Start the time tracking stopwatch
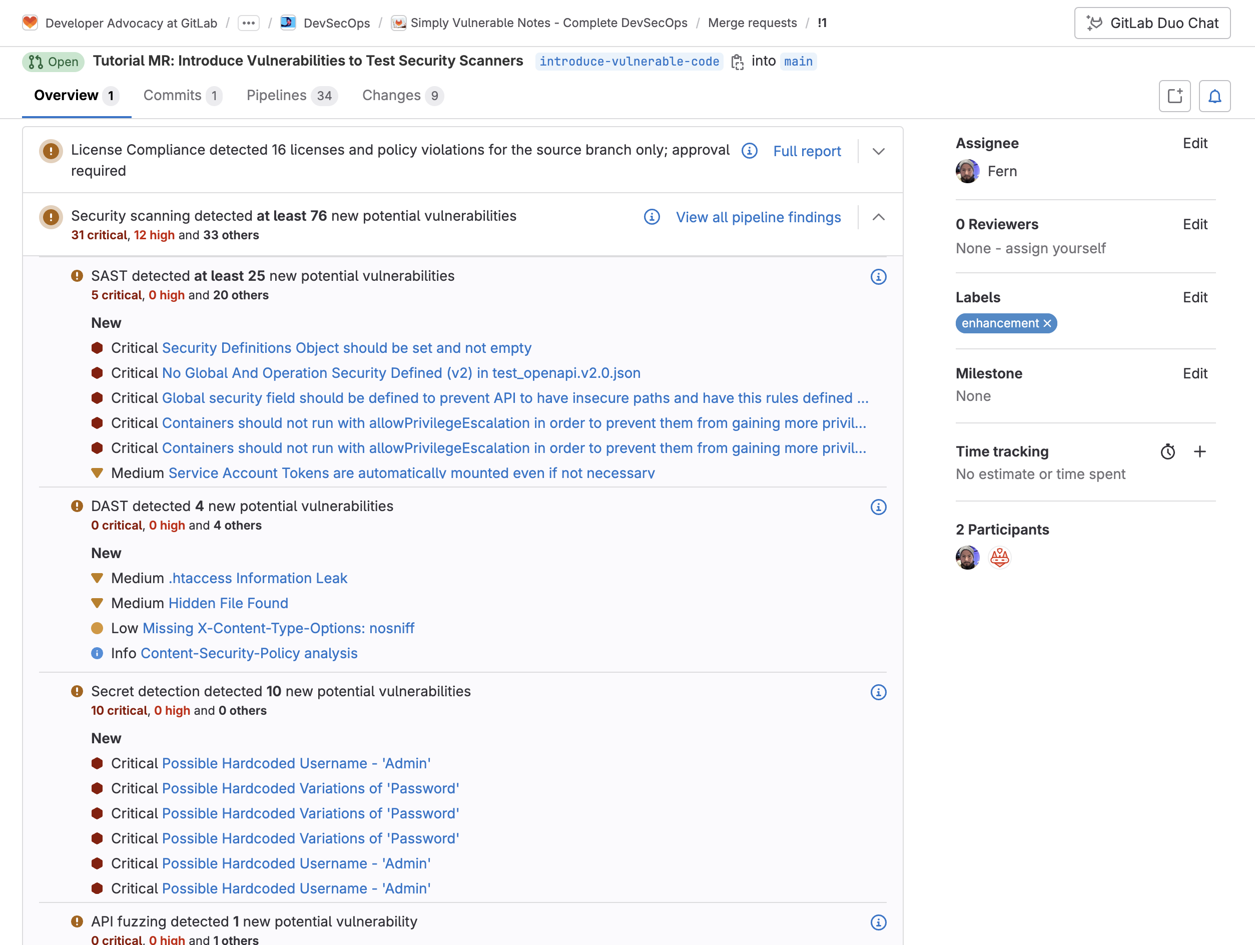 pyautogui.click(x=1167, y=451)
